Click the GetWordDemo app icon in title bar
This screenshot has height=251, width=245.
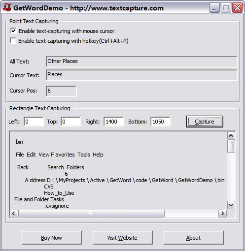pos(7,8)
